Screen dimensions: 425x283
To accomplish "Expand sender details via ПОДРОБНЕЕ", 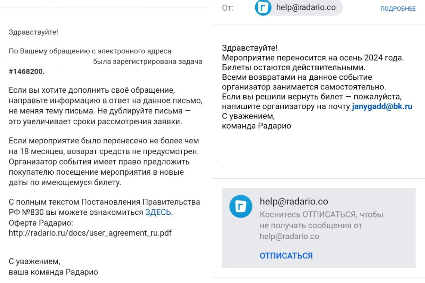I will point(398,9).
